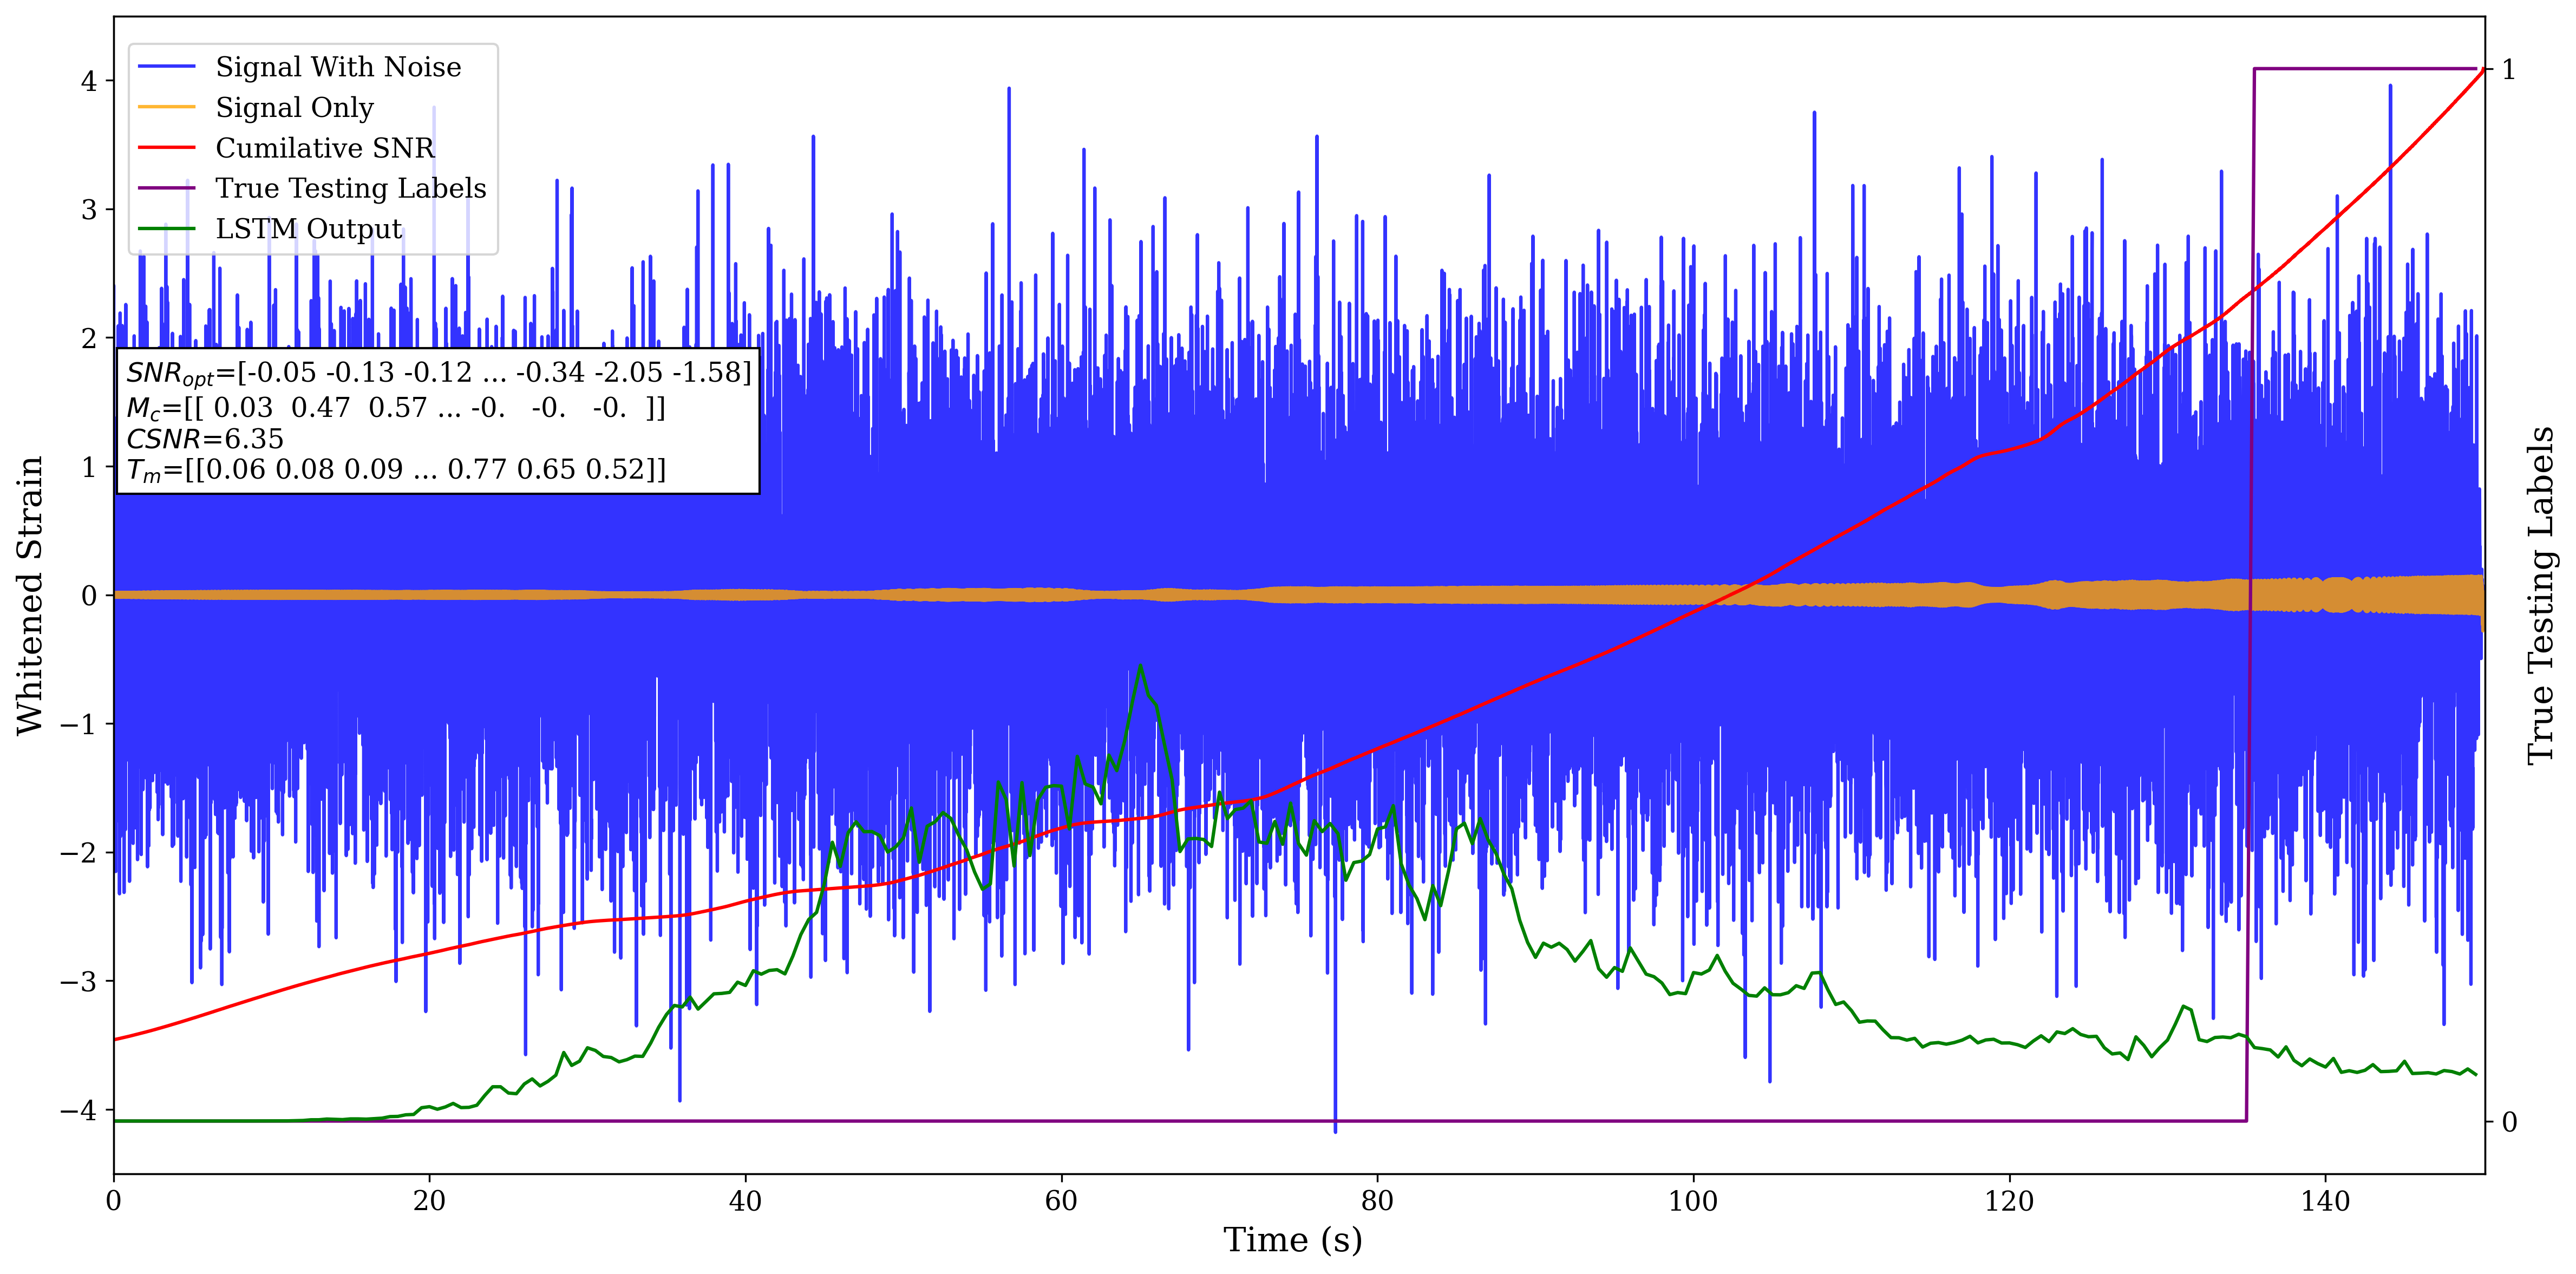
Task: Click the 'Time (s)' x-axis label
Action: click(1292, 1240)
